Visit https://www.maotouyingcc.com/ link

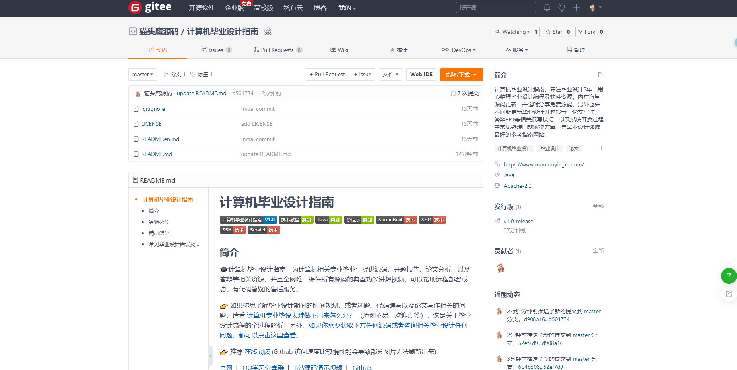pos(544,164)
